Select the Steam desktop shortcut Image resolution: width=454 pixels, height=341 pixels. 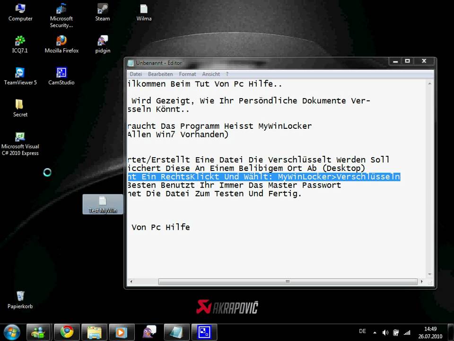pos(103,12)
